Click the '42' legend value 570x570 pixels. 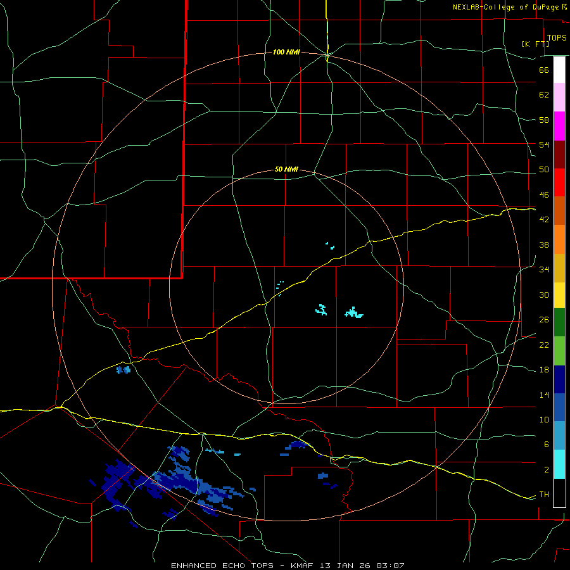pyautogui.click(x=544, y=219)
